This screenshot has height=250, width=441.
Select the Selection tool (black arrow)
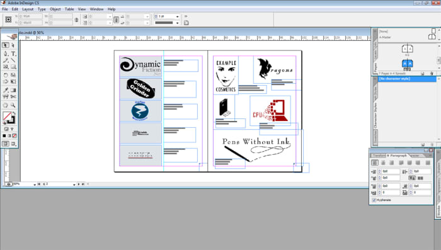click(6, 45)
